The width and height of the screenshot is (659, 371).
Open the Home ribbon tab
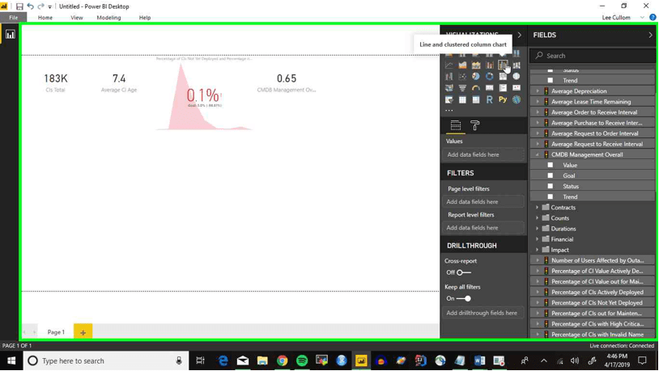[45, 18]
